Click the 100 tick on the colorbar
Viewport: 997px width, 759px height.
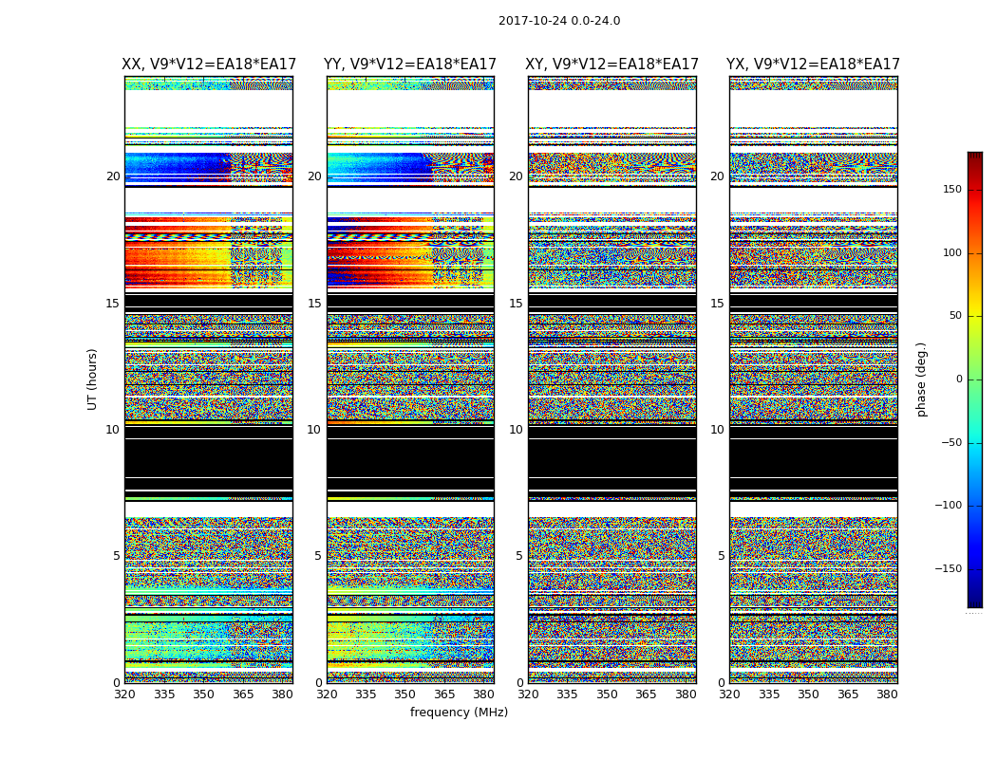pos(952,252)
